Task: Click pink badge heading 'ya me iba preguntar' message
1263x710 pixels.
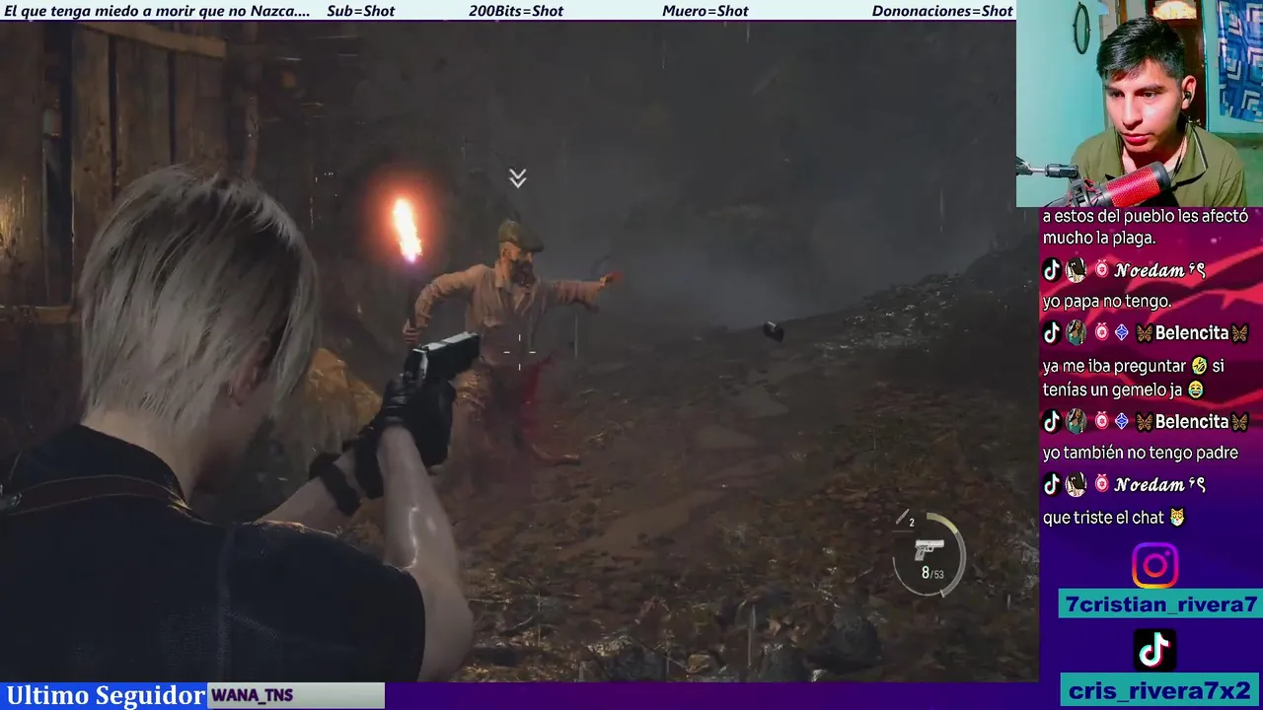Action: (1101, 333)
